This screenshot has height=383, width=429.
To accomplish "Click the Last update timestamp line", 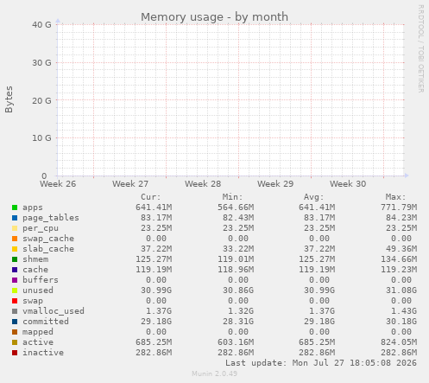I will [x=321, y=363].
